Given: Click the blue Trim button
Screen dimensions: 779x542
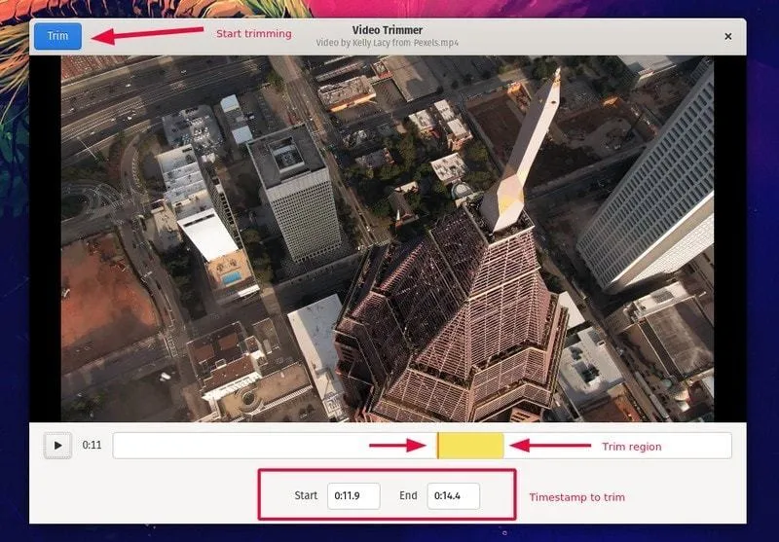Looking at the screenshot, I should pos(57,36).
